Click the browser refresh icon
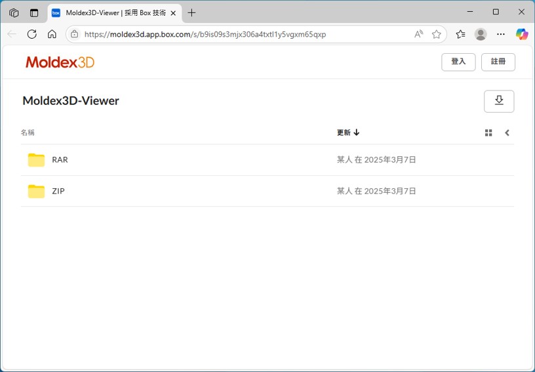Image resolution: width=535 pixels, height=372 pixels. (31, 34)
